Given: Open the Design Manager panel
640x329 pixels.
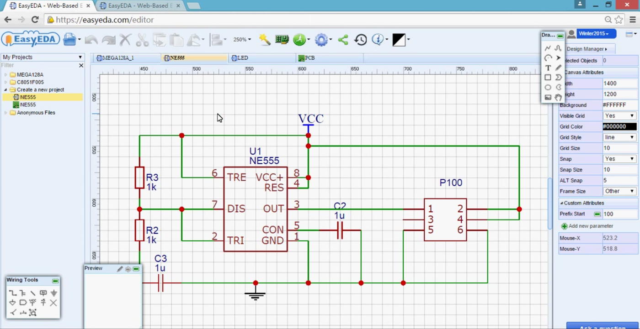Looking at the screenshot, I should point(587,49).
